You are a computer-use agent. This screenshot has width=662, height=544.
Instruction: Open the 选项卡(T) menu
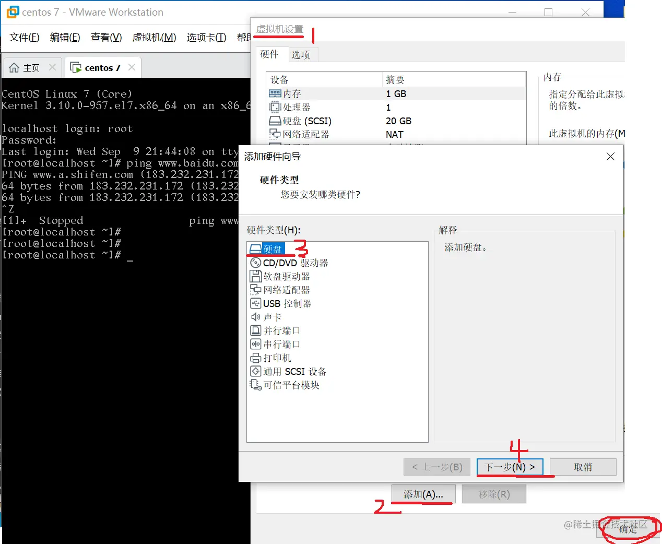click(x=207, y=38)
